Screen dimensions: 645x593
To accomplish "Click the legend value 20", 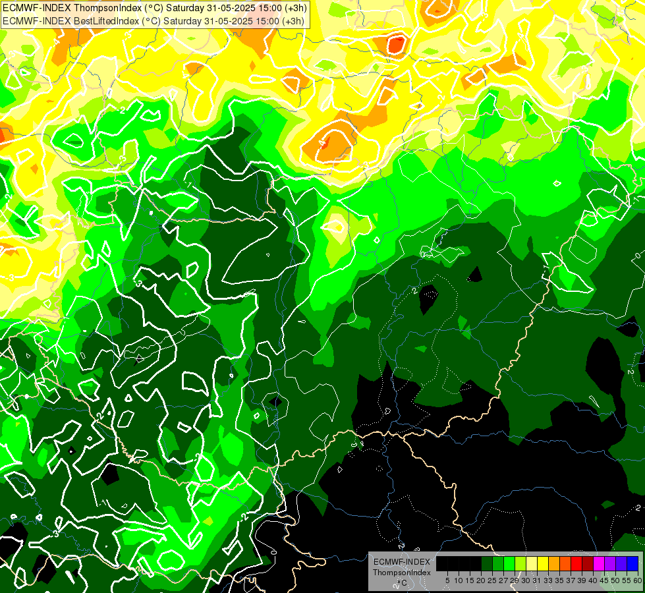I will click(x=481, y=580).
